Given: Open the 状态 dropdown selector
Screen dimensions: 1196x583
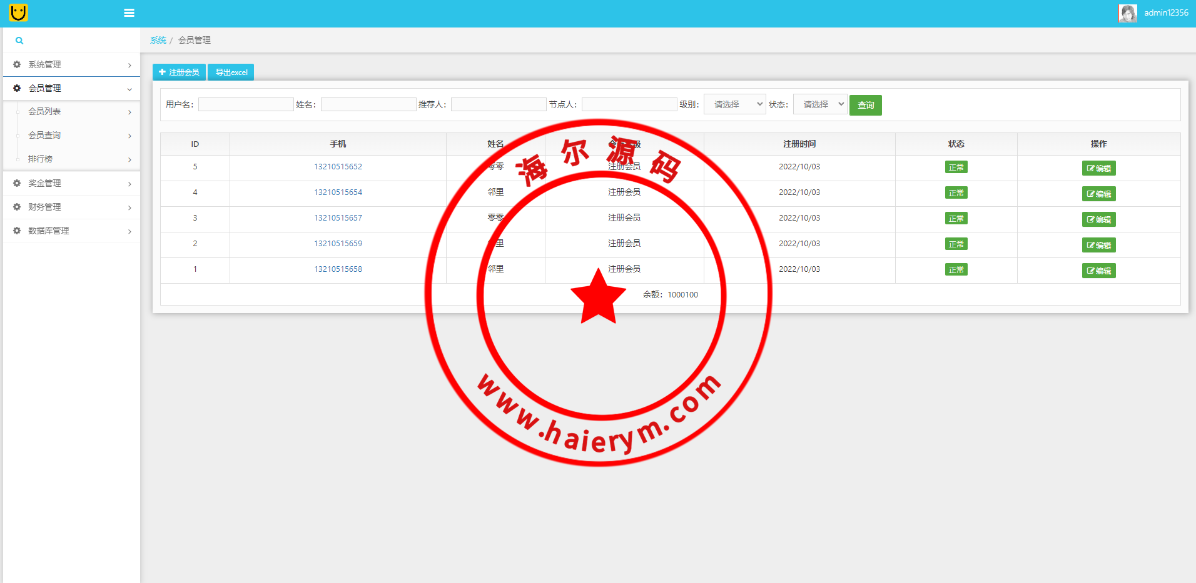Looking at the screenshot, I should (820, 104).
